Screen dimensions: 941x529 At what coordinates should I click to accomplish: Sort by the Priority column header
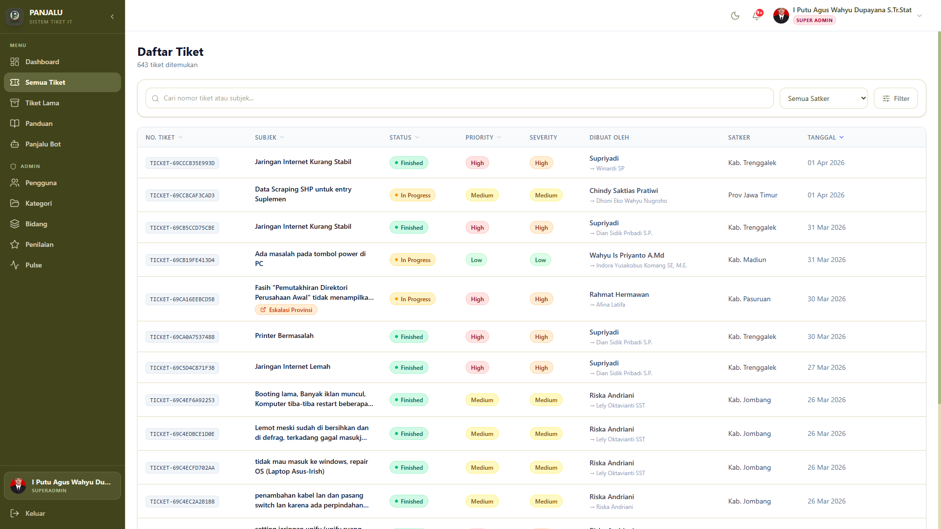[x=483, y=138]
